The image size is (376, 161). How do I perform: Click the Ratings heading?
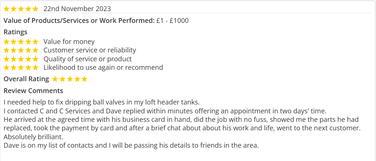(15, 32)
